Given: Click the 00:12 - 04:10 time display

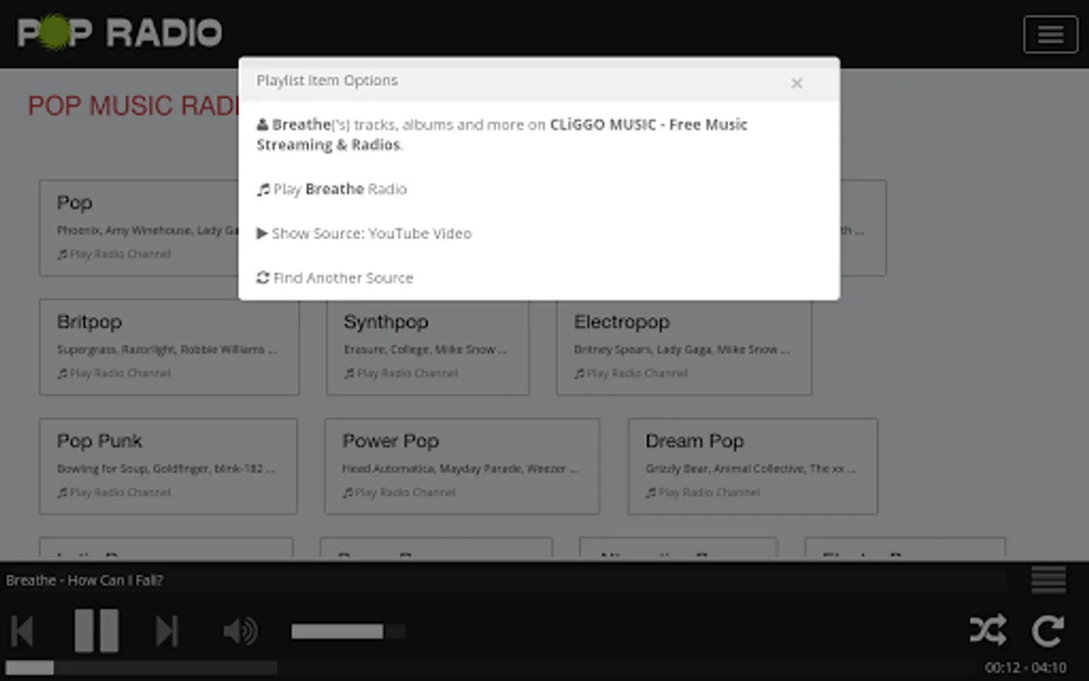Looking at the screenshot, I should tap(1025, 667).
